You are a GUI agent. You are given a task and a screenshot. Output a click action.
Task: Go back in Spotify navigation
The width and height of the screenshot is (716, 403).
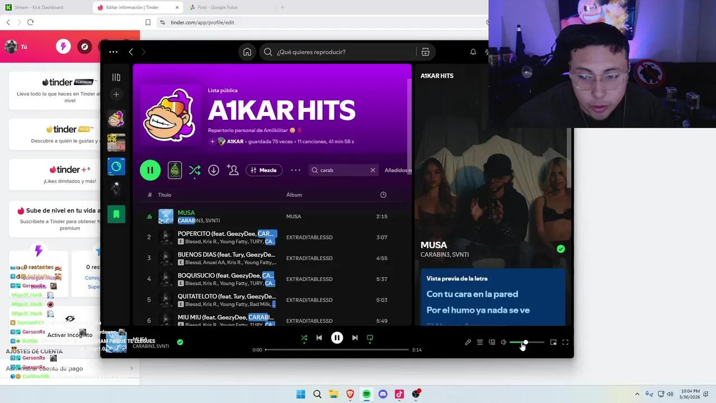pyautogui.click(x=131, y=52)
